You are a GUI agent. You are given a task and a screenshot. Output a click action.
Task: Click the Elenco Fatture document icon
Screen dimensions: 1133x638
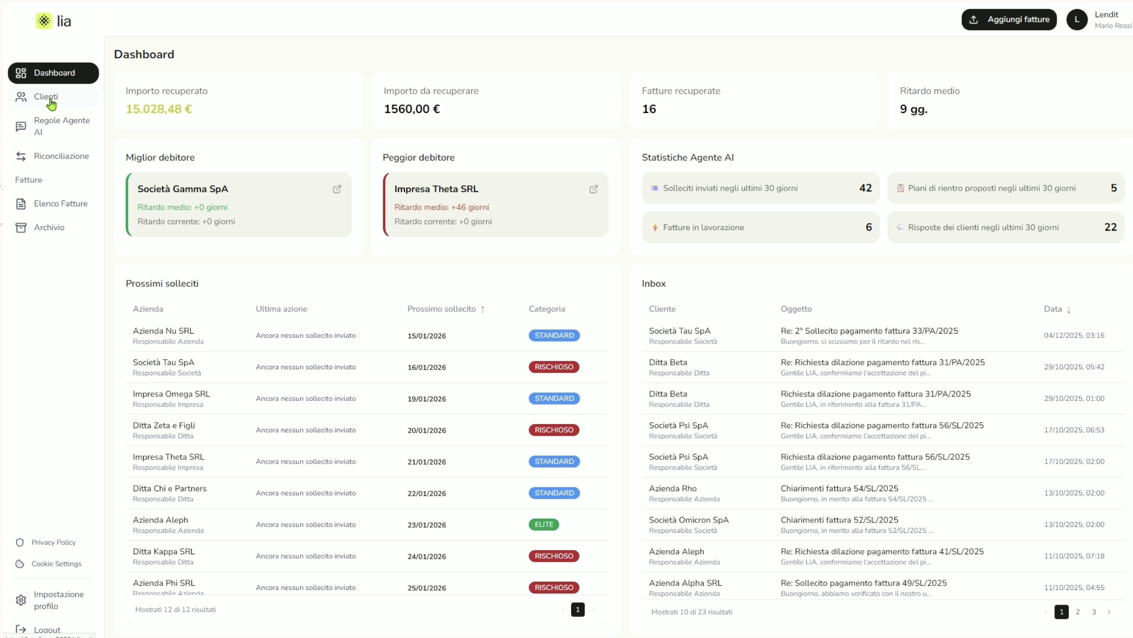(x=21, y=204)
